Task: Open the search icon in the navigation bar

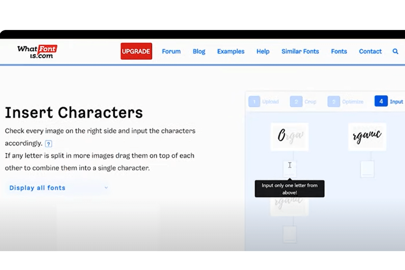Action: coord(395,52)
